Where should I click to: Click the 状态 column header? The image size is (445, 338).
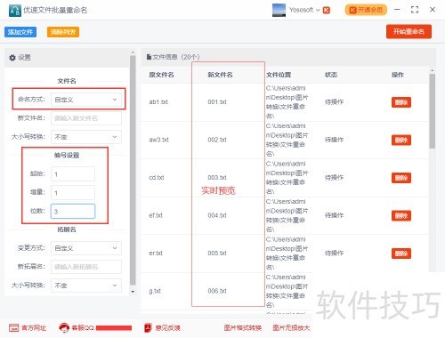331,75
